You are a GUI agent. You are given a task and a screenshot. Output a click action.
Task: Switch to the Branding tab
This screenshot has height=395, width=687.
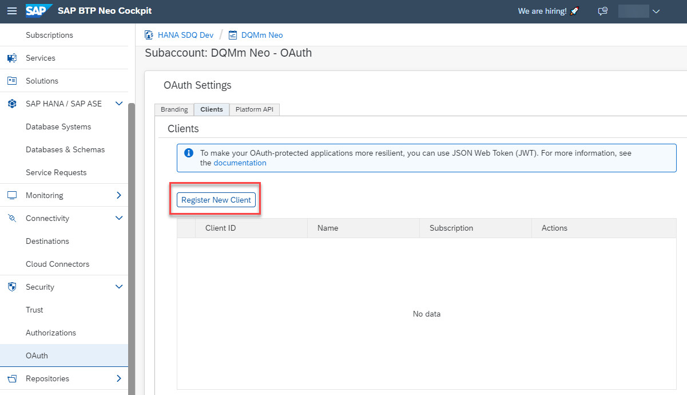[174, 109]
